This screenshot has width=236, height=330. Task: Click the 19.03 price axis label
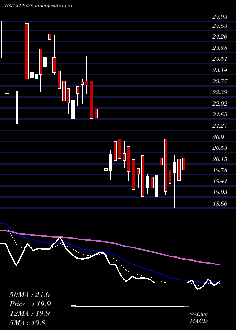(x=220, y=192)
